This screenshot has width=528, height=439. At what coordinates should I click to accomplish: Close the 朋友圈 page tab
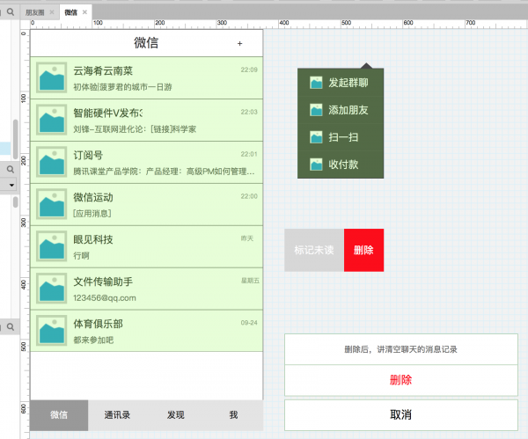click(52, 12)
